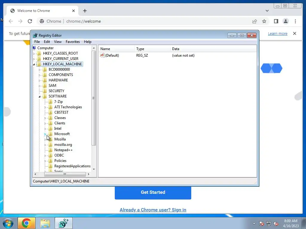Collapse the HKEY_LOCAL_MACHINE key
This screenshot has width=306, height=229.
(x=34, y=64)
